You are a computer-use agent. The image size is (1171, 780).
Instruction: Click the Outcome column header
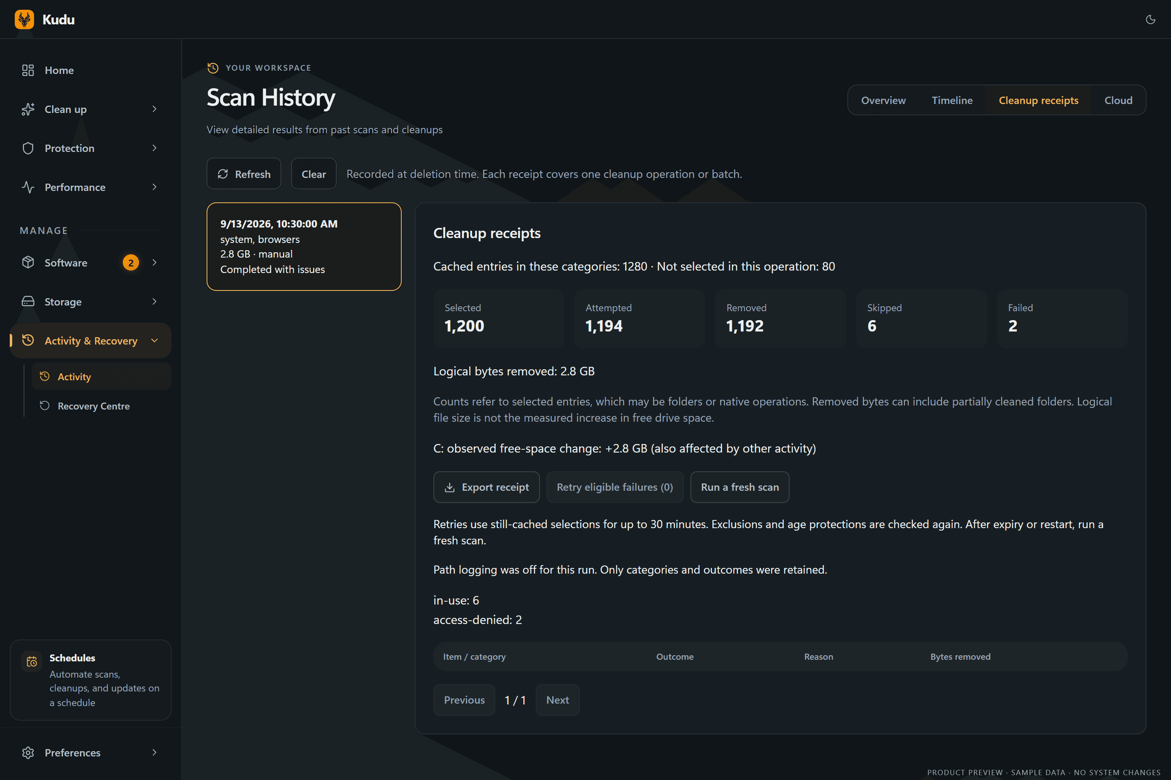[x=675, y=656]
